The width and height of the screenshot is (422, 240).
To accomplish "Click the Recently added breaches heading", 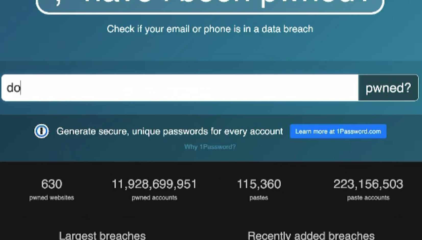I will (311, 235).
